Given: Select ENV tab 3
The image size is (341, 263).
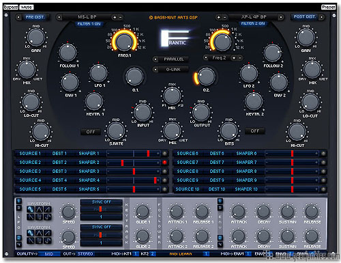Looking at the screenshot, I should click(x=220, y=208).
